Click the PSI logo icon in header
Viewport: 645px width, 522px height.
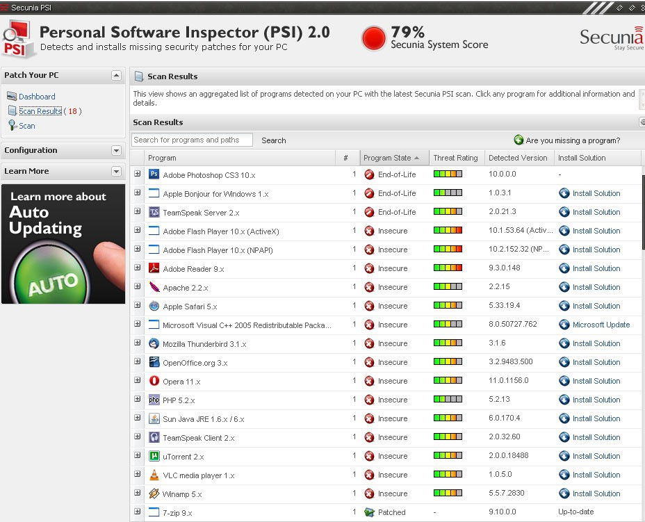17,40
